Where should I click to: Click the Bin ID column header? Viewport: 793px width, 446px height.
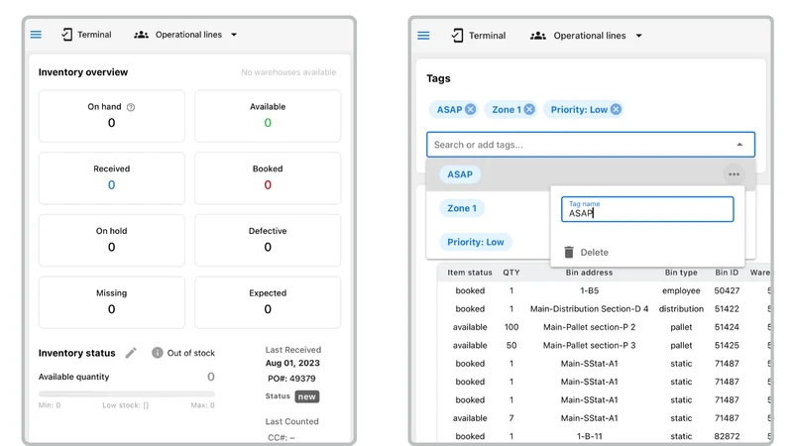pos(727,273)
